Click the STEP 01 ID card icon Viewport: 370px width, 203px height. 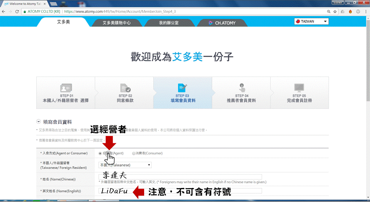[x=66, y=88]
